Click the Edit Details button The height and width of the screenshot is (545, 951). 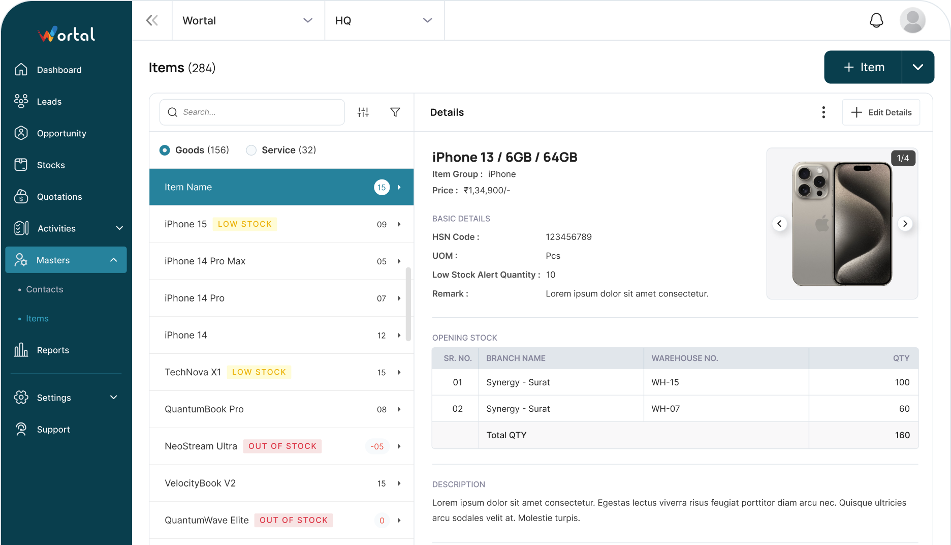(x=881, y=112)
